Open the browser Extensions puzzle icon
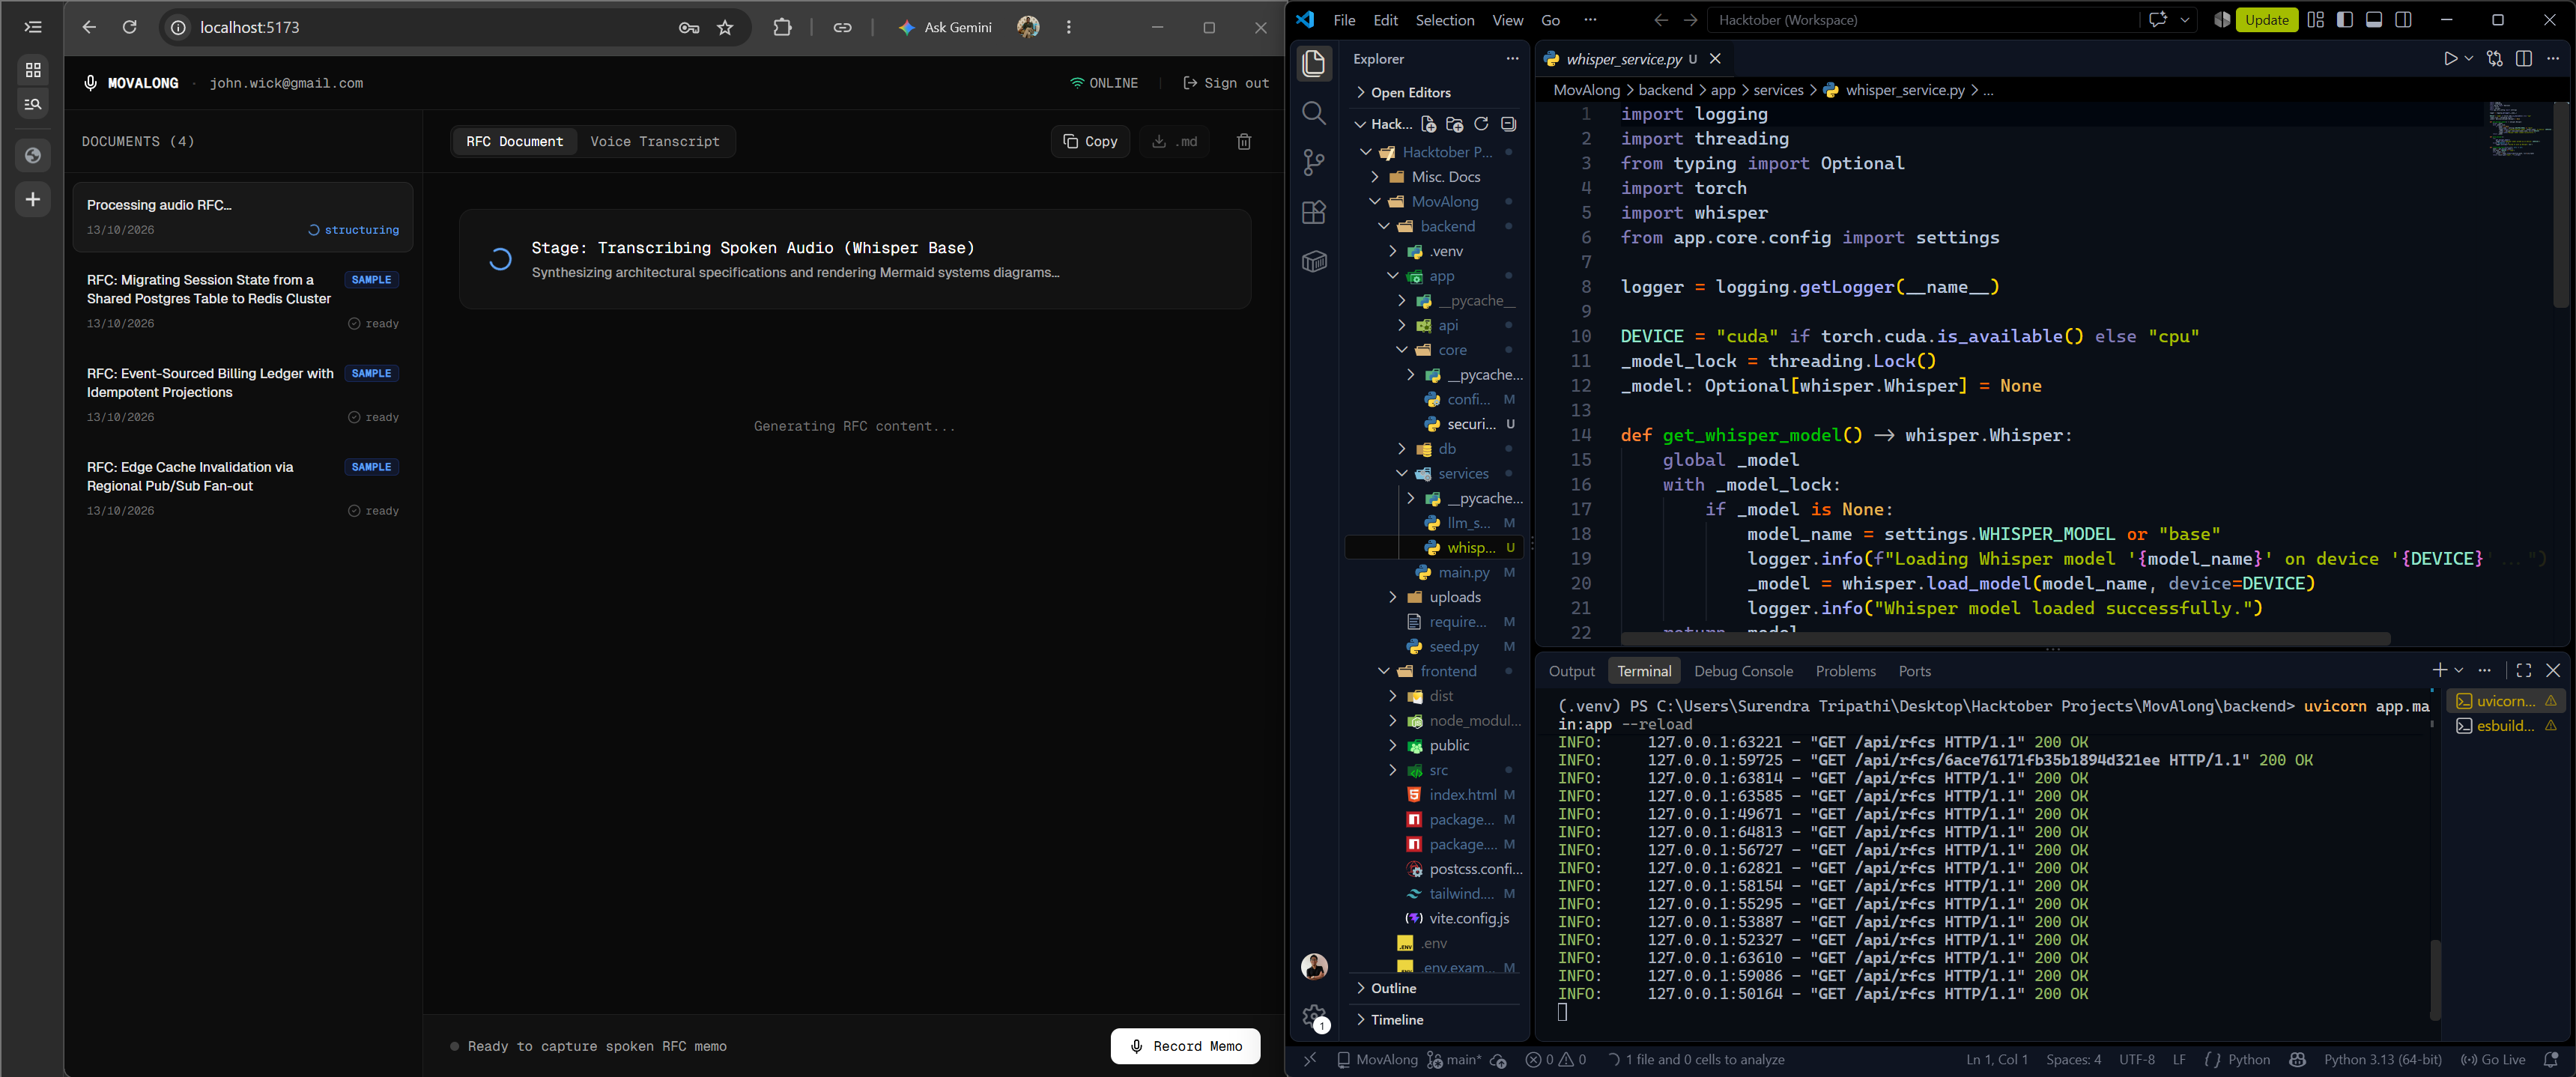Viewport: 2576px width, 1077px height. [x=782, y=28]
